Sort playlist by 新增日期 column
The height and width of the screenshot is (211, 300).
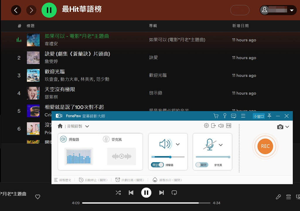[x=240, y=26]
